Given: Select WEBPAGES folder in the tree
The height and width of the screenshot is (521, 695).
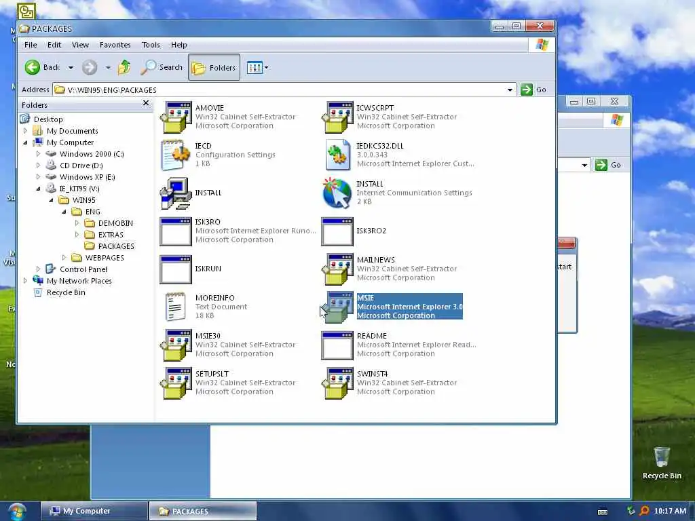Looking at the screenshot, I should pyautogui.click(x=104, y=258).
